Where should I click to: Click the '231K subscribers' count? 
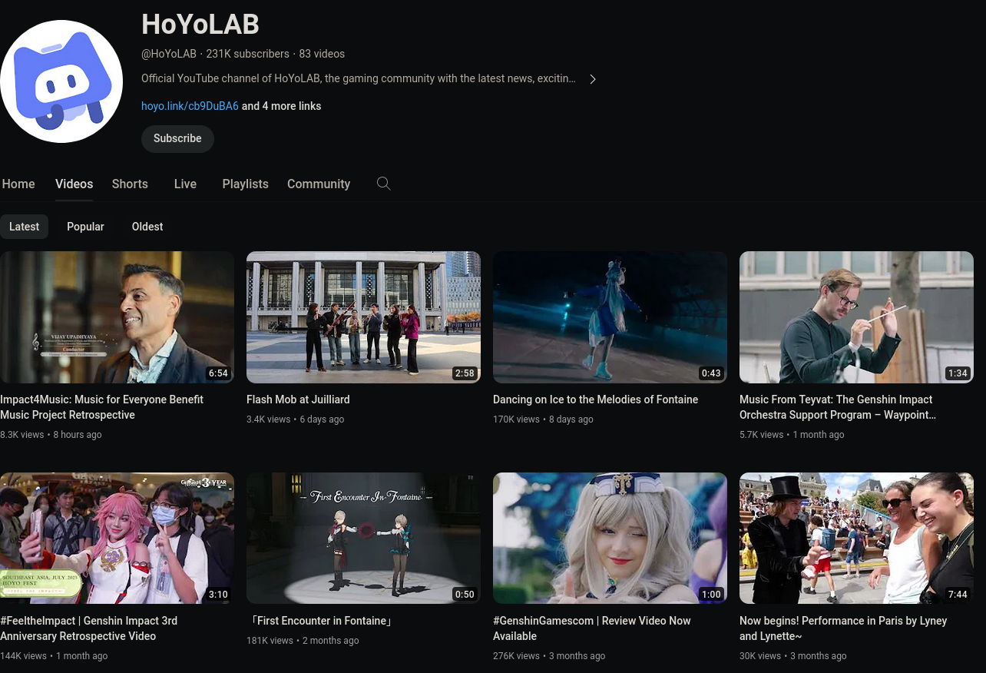(247, 54)
